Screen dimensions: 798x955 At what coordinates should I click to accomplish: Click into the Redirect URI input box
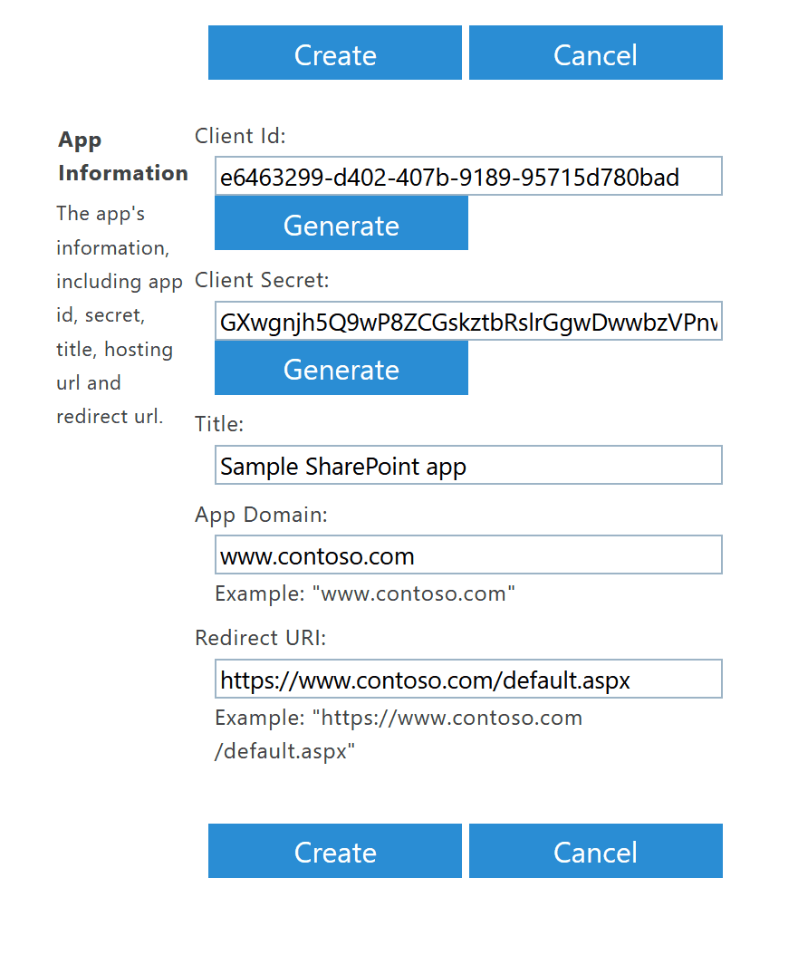[x=467, y=680]
